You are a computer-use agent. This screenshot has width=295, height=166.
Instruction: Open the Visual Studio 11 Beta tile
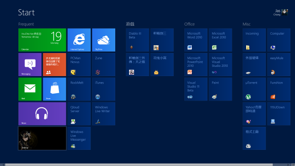(196, 89)
